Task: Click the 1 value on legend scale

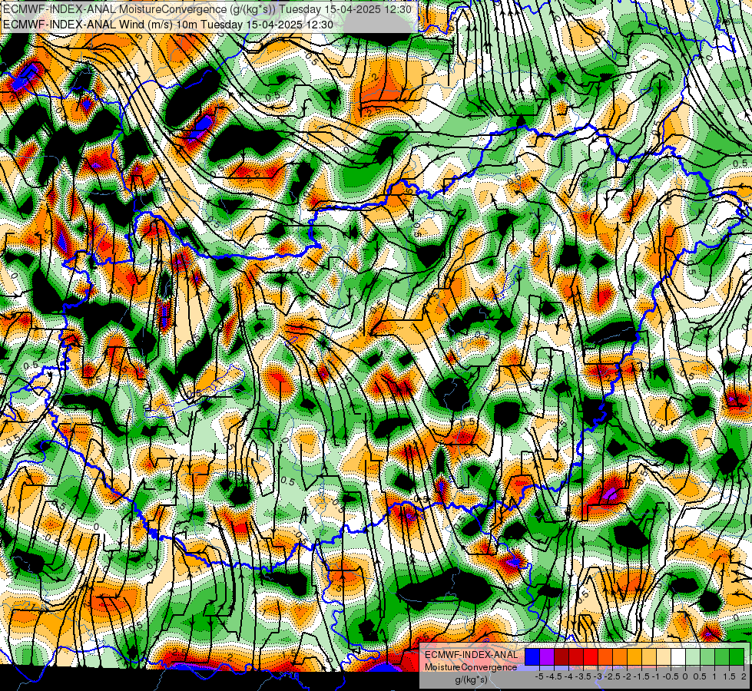Action: coord(714,676)
